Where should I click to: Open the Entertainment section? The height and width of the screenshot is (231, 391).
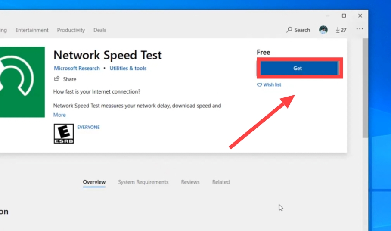click(x=32, y=30)
